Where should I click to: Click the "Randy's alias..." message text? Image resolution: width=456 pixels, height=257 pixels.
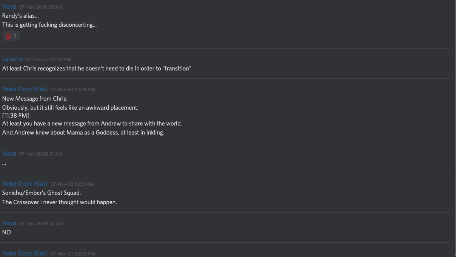(x=20, y=16)
